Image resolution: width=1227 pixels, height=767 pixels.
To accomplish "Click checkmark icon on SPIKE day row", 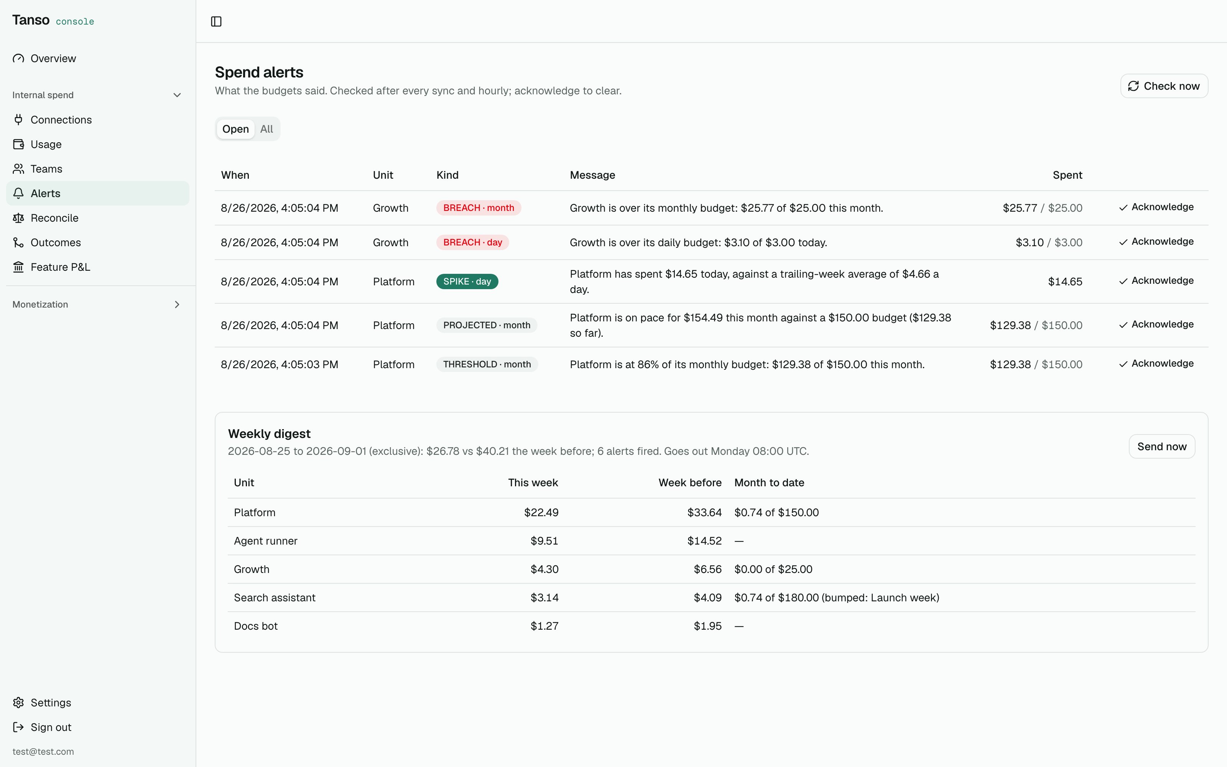I will (x=1123, y=281).
